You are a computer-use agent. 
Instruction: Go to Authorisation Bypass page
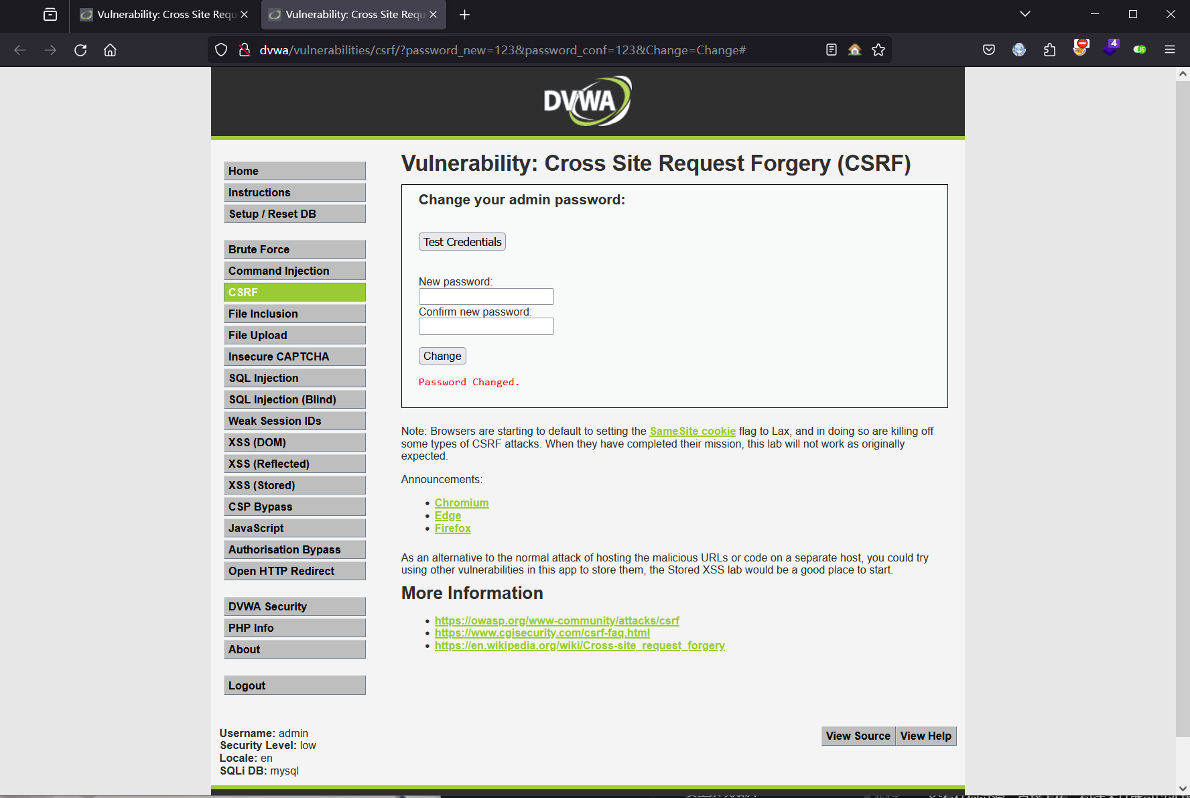[295, 549]
